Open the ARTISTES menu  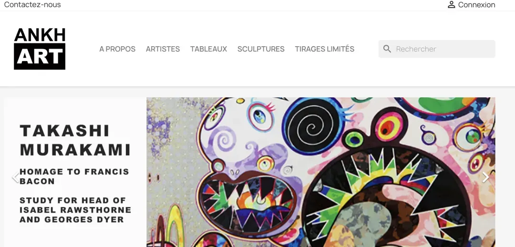(163, 49)
